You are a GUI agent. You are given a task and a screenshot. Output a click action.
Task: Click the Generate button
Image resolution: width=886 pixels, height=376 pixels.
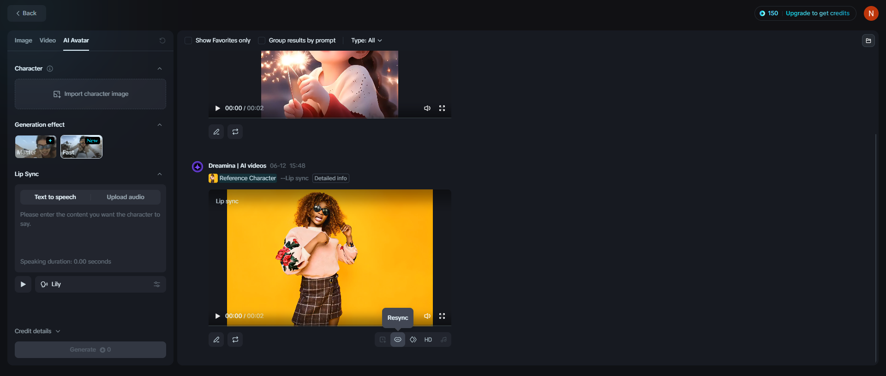click(90, 350)
